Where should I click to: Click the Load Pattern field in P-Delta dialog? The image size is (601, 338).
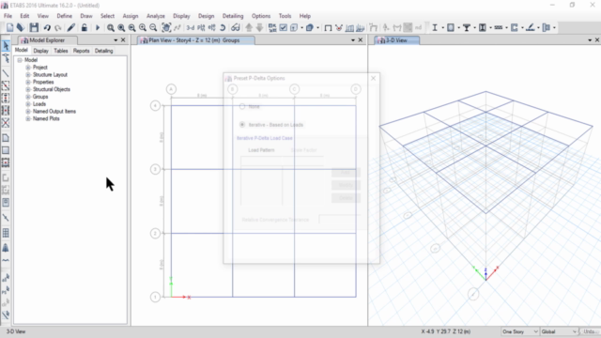261,161
